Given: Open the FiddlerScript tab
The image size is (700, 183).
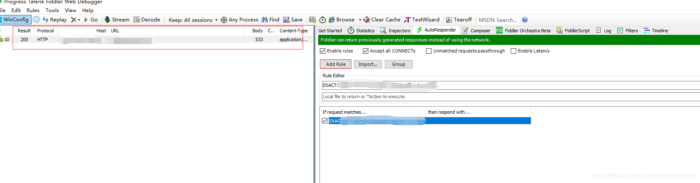Looking at the screenshot, I should [x=573, y=30].
